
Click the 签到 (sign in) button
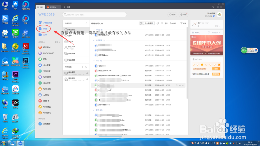(x=216, y=69)
